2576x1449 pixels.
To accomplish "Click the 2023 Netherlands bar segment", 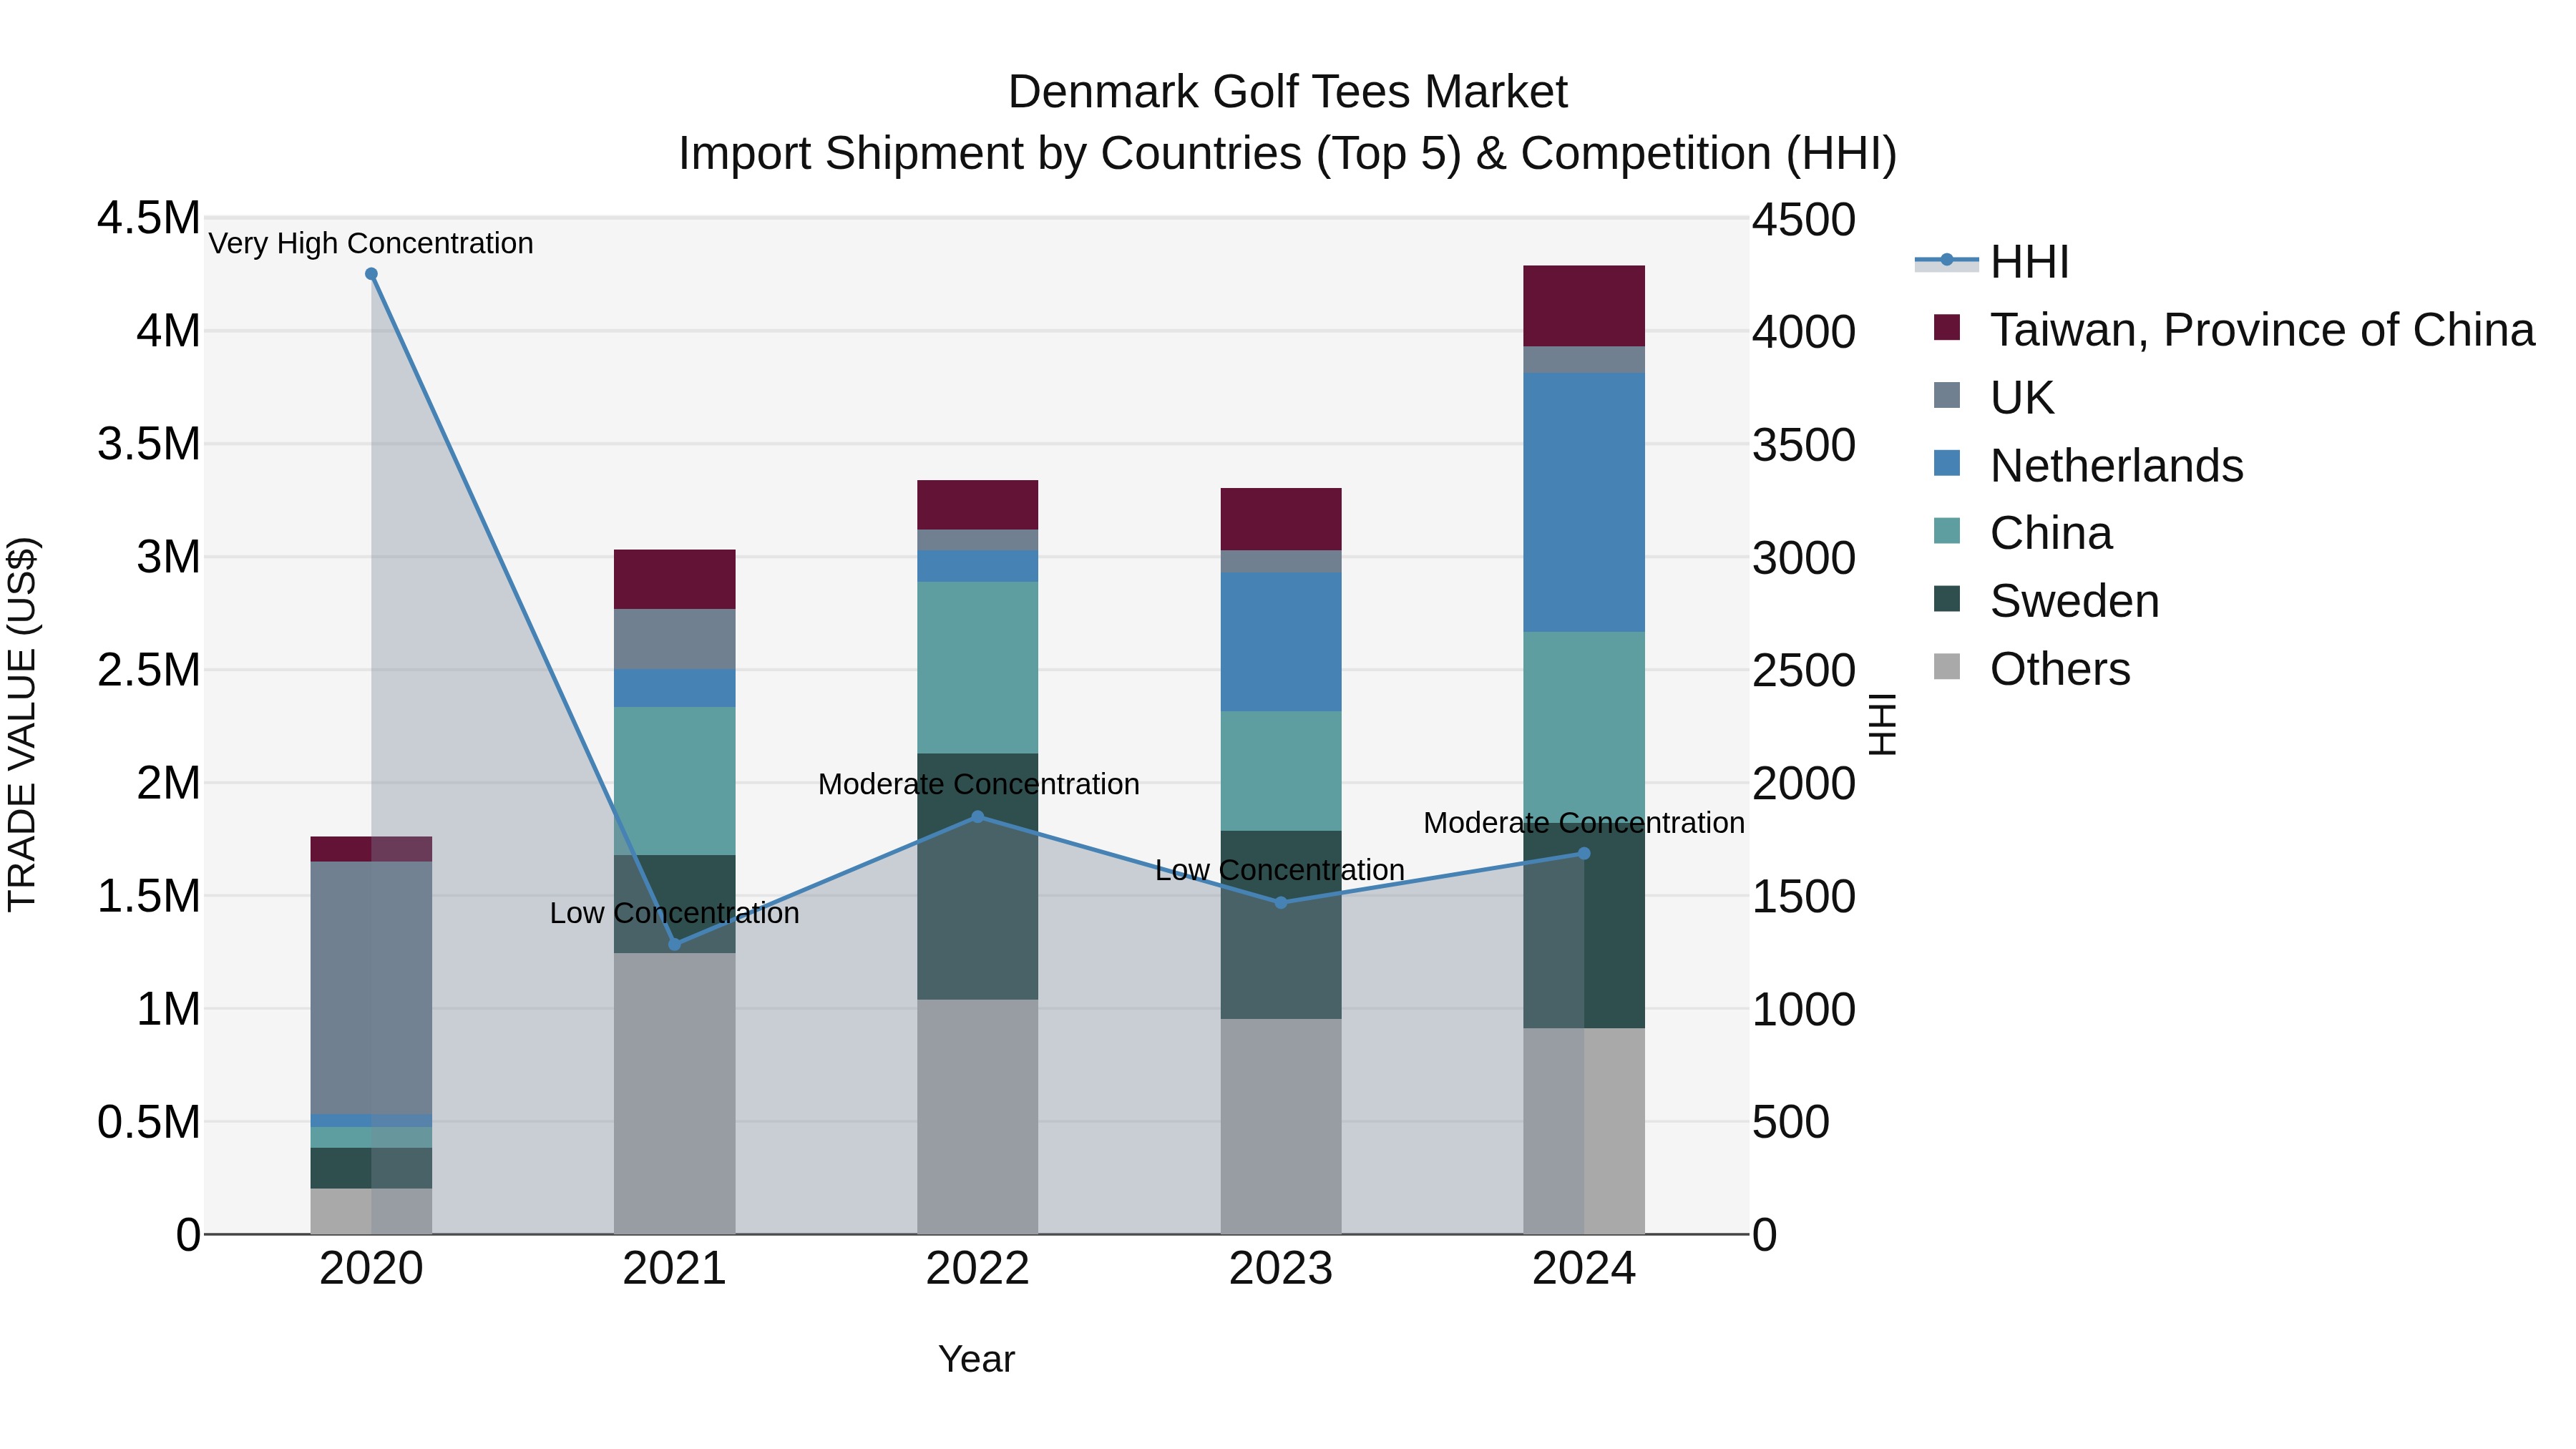I will point(1281,642).
